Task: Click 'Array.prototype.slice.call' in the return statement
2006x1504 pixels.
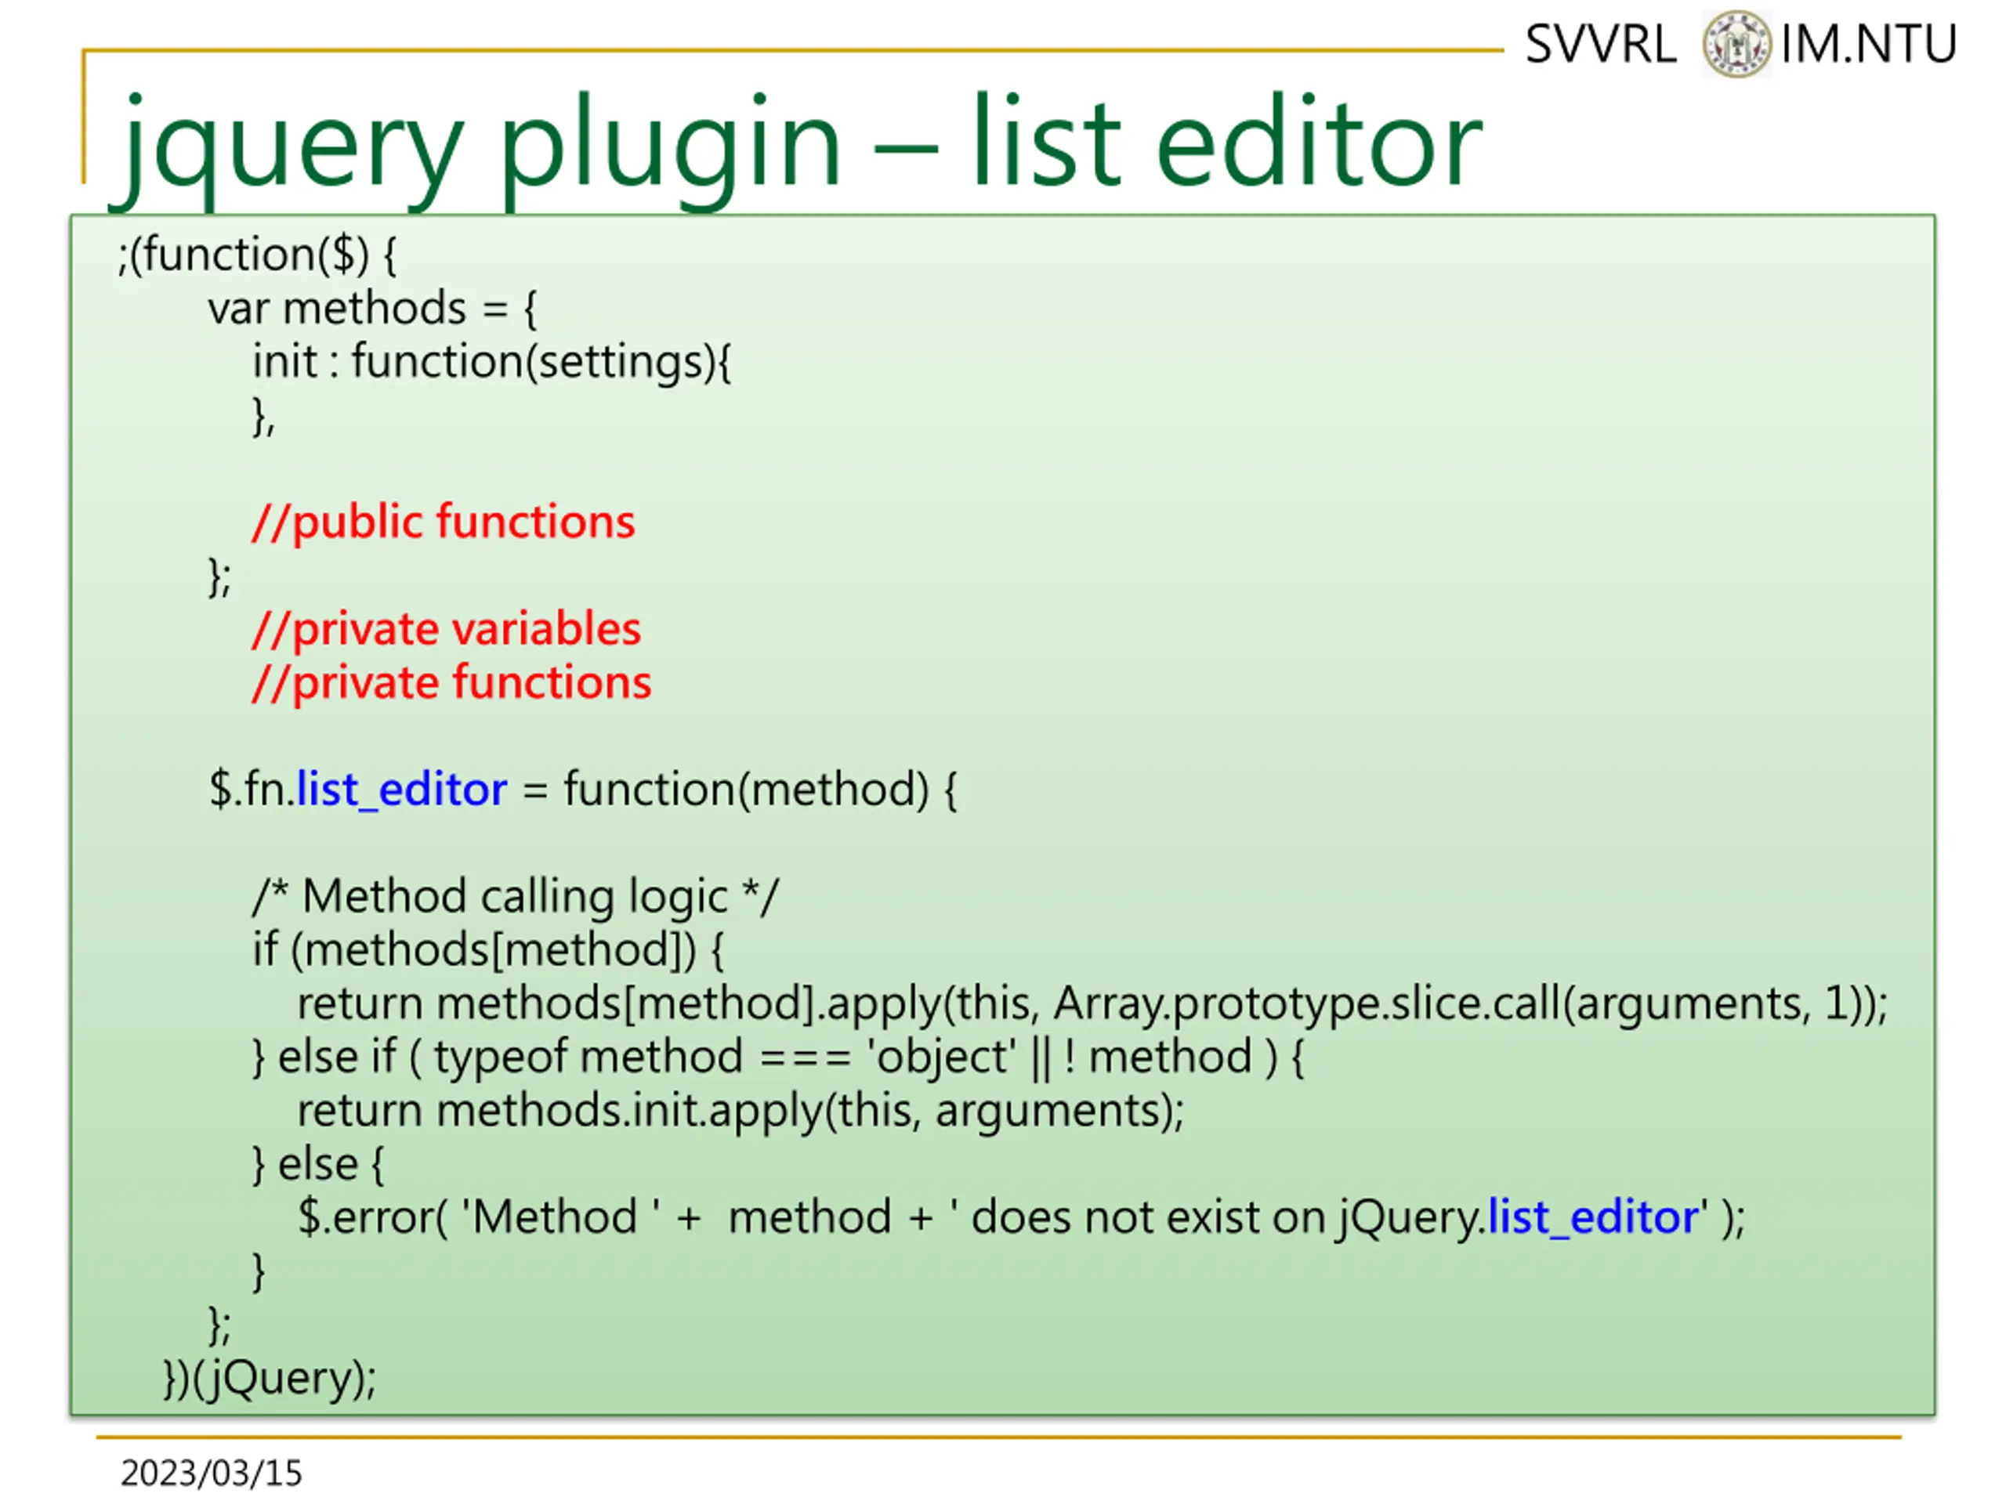Action: 1307,1003
